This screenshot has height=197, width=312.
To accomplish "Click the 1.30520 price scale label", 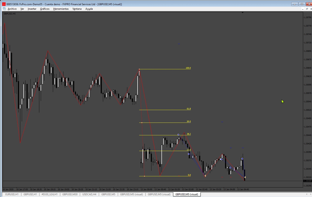I will pyautogui.click(x=308, y=110).
